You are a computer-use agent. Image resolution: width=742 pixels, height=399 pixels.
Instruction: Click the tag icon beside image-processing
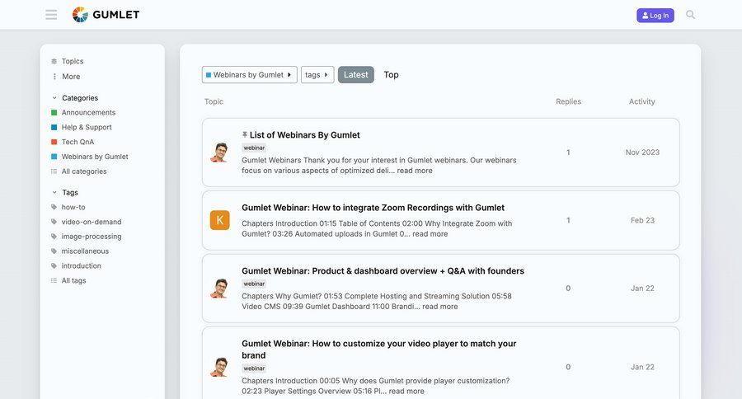click(x=54, y=236)
